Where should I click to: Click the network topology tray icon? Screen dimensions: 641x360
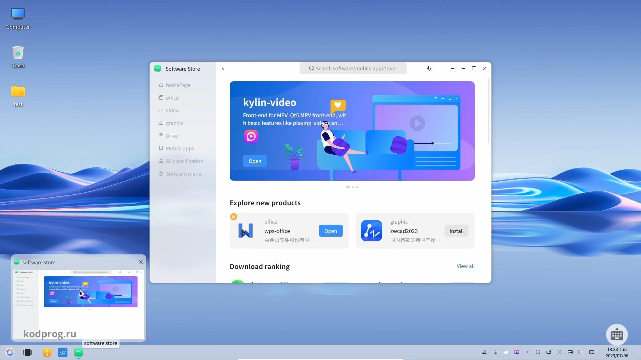[x=485, y=352]
